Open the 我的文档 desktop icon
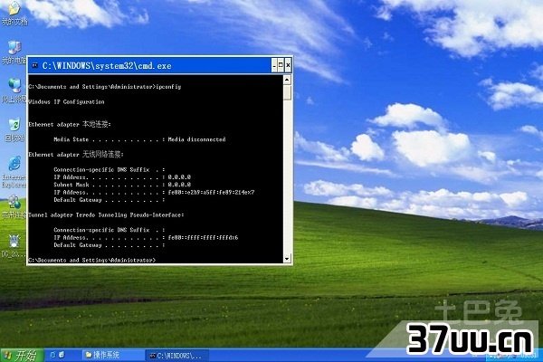The image size is (543, 362). (14, 14)
